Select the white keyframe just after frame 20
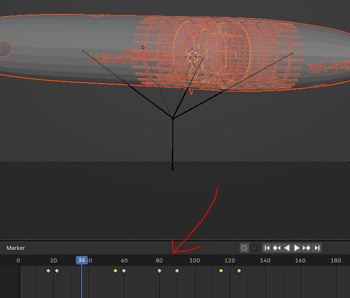This screenshot has width=350, height=298. (57, 271)
